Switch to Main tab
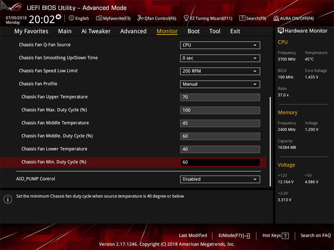Screen dimensions: 334x250 click(65, 31)
